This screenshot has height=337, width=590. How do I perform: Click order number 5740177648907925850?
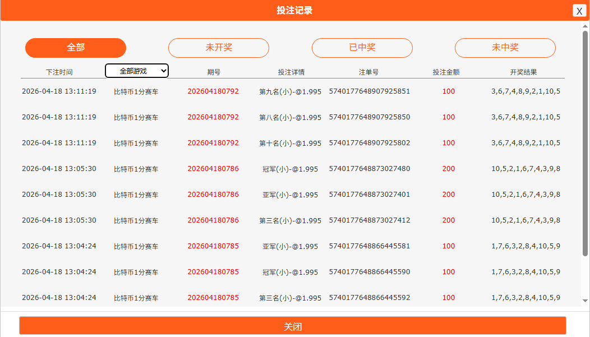(x=369, y=117)
